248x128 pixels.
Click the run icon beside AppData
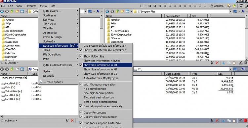[212, 6]
